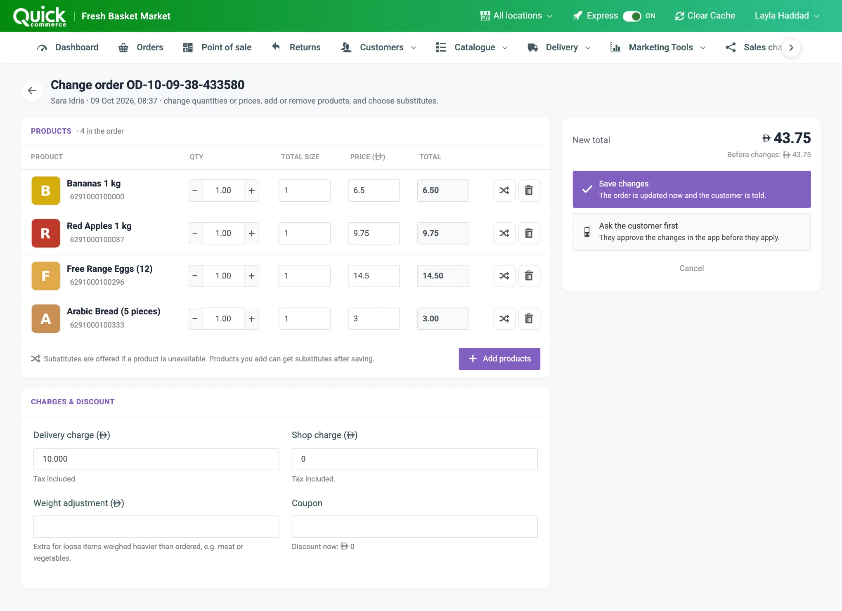Increase Bananas quantity with plus button
This screenshot has width=842, height=611.
(251, 191)
